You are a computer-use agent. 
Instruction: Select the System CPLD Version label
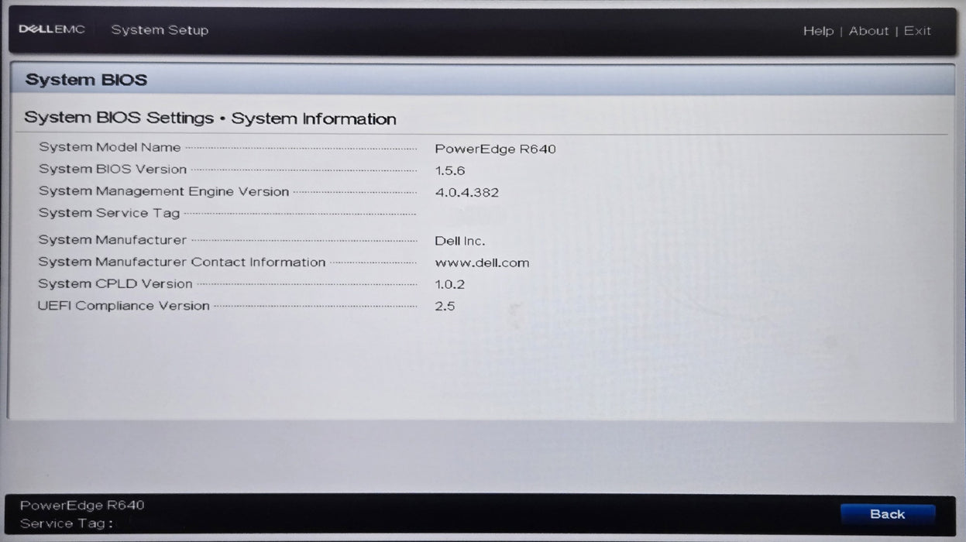pos(115,283)
